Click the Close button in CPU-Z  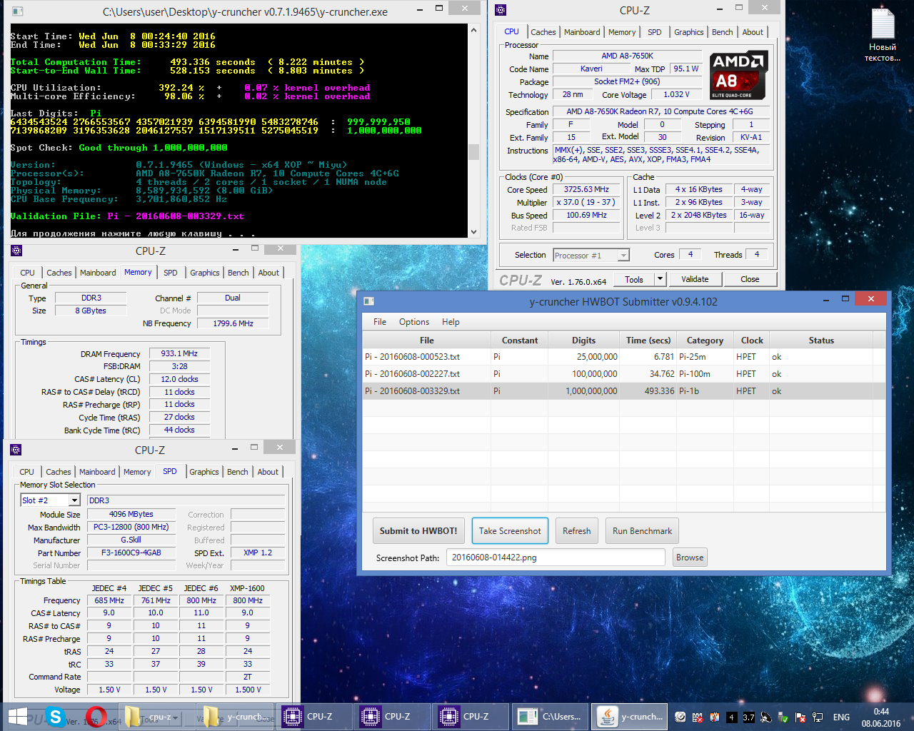click(750, 279)
